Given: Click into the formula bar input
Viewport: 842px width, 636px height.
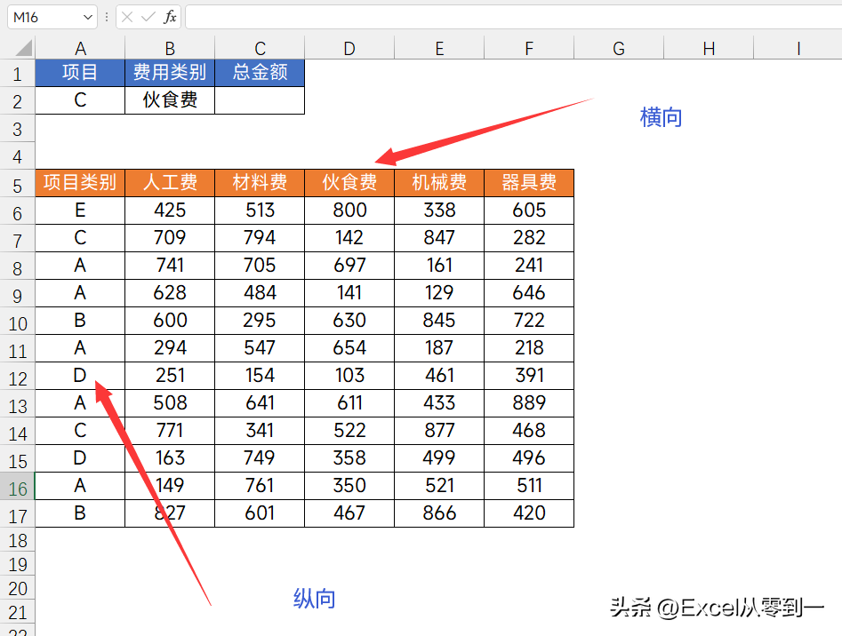Looking at the screenshot, I should [513, 17].
